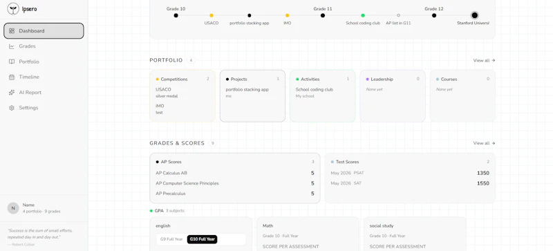Viewport: 553px width, 251px height.
Task: Click the May 2026 PSAT row
Action: [410, 173]
